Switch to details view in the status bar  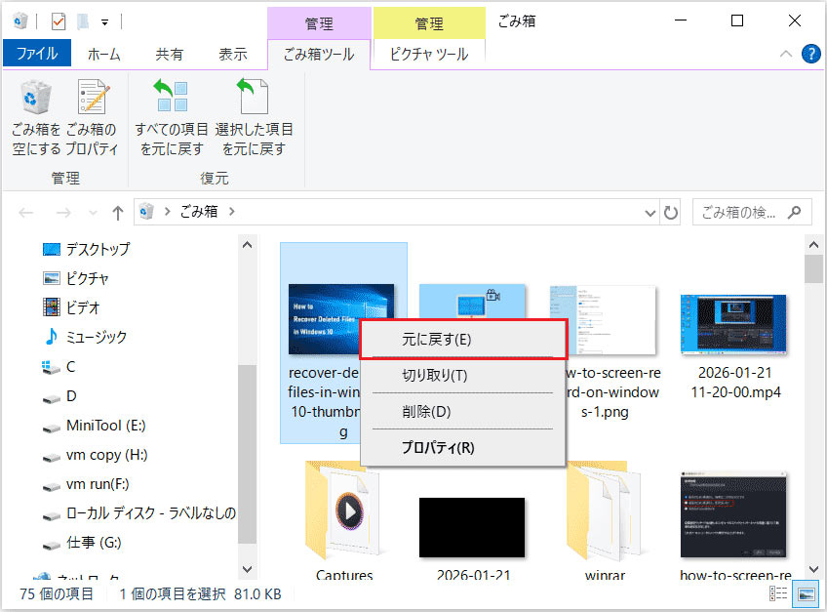pos(778,593)
